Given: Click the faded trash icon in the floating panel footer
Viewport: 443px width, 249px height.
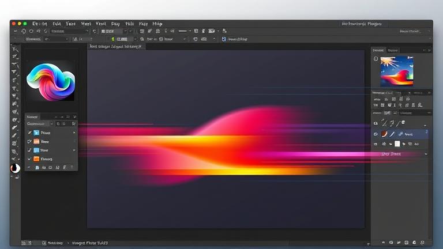Looking at the screenshot, I should coord(72,167).
